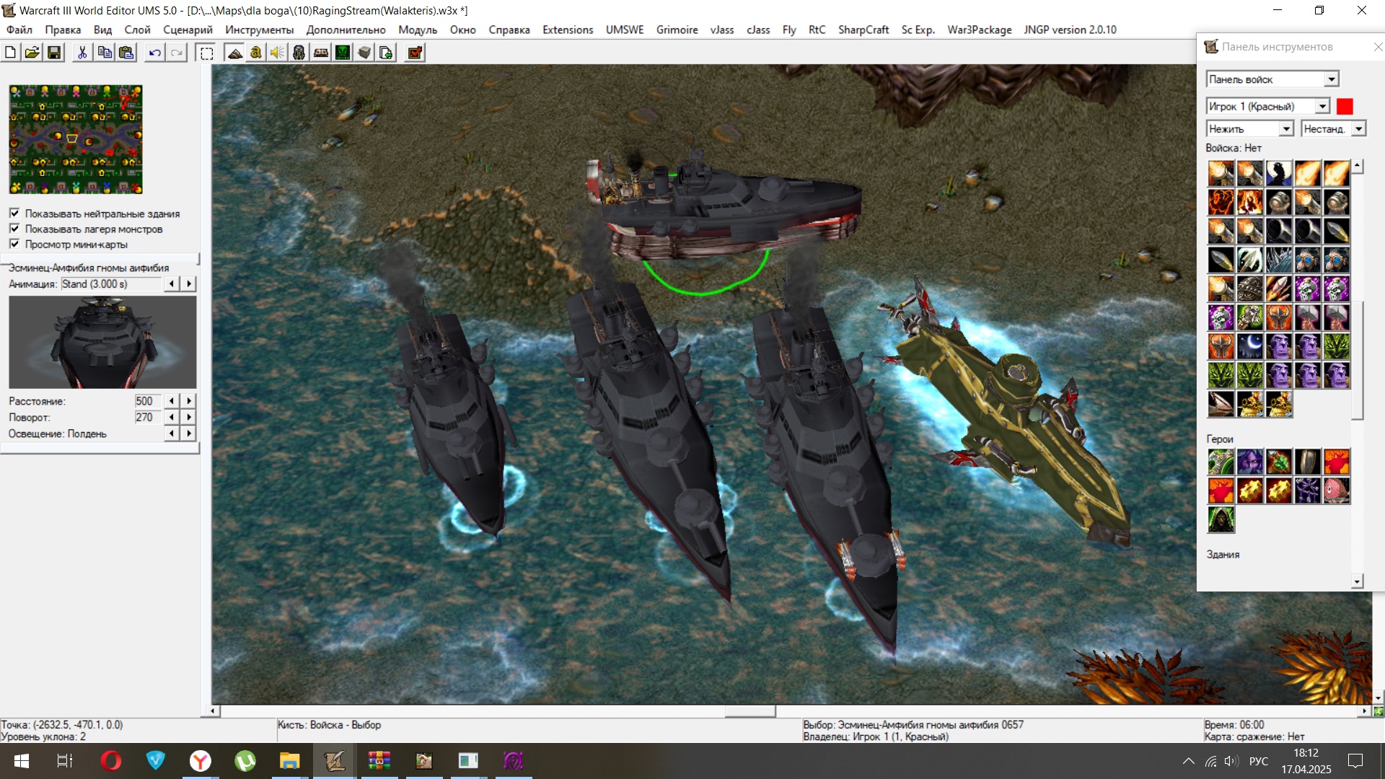The height and width of the screenshot is (779, 1385).
Task: Open the Import Manager icon
Action: (386, 53)
